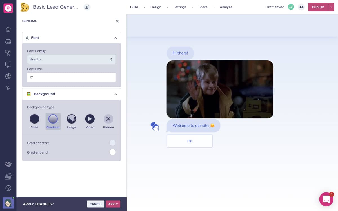Screen dimensions: 338x211
Task: Click the Font section letter icon
Action: click(x=27, y=38)
